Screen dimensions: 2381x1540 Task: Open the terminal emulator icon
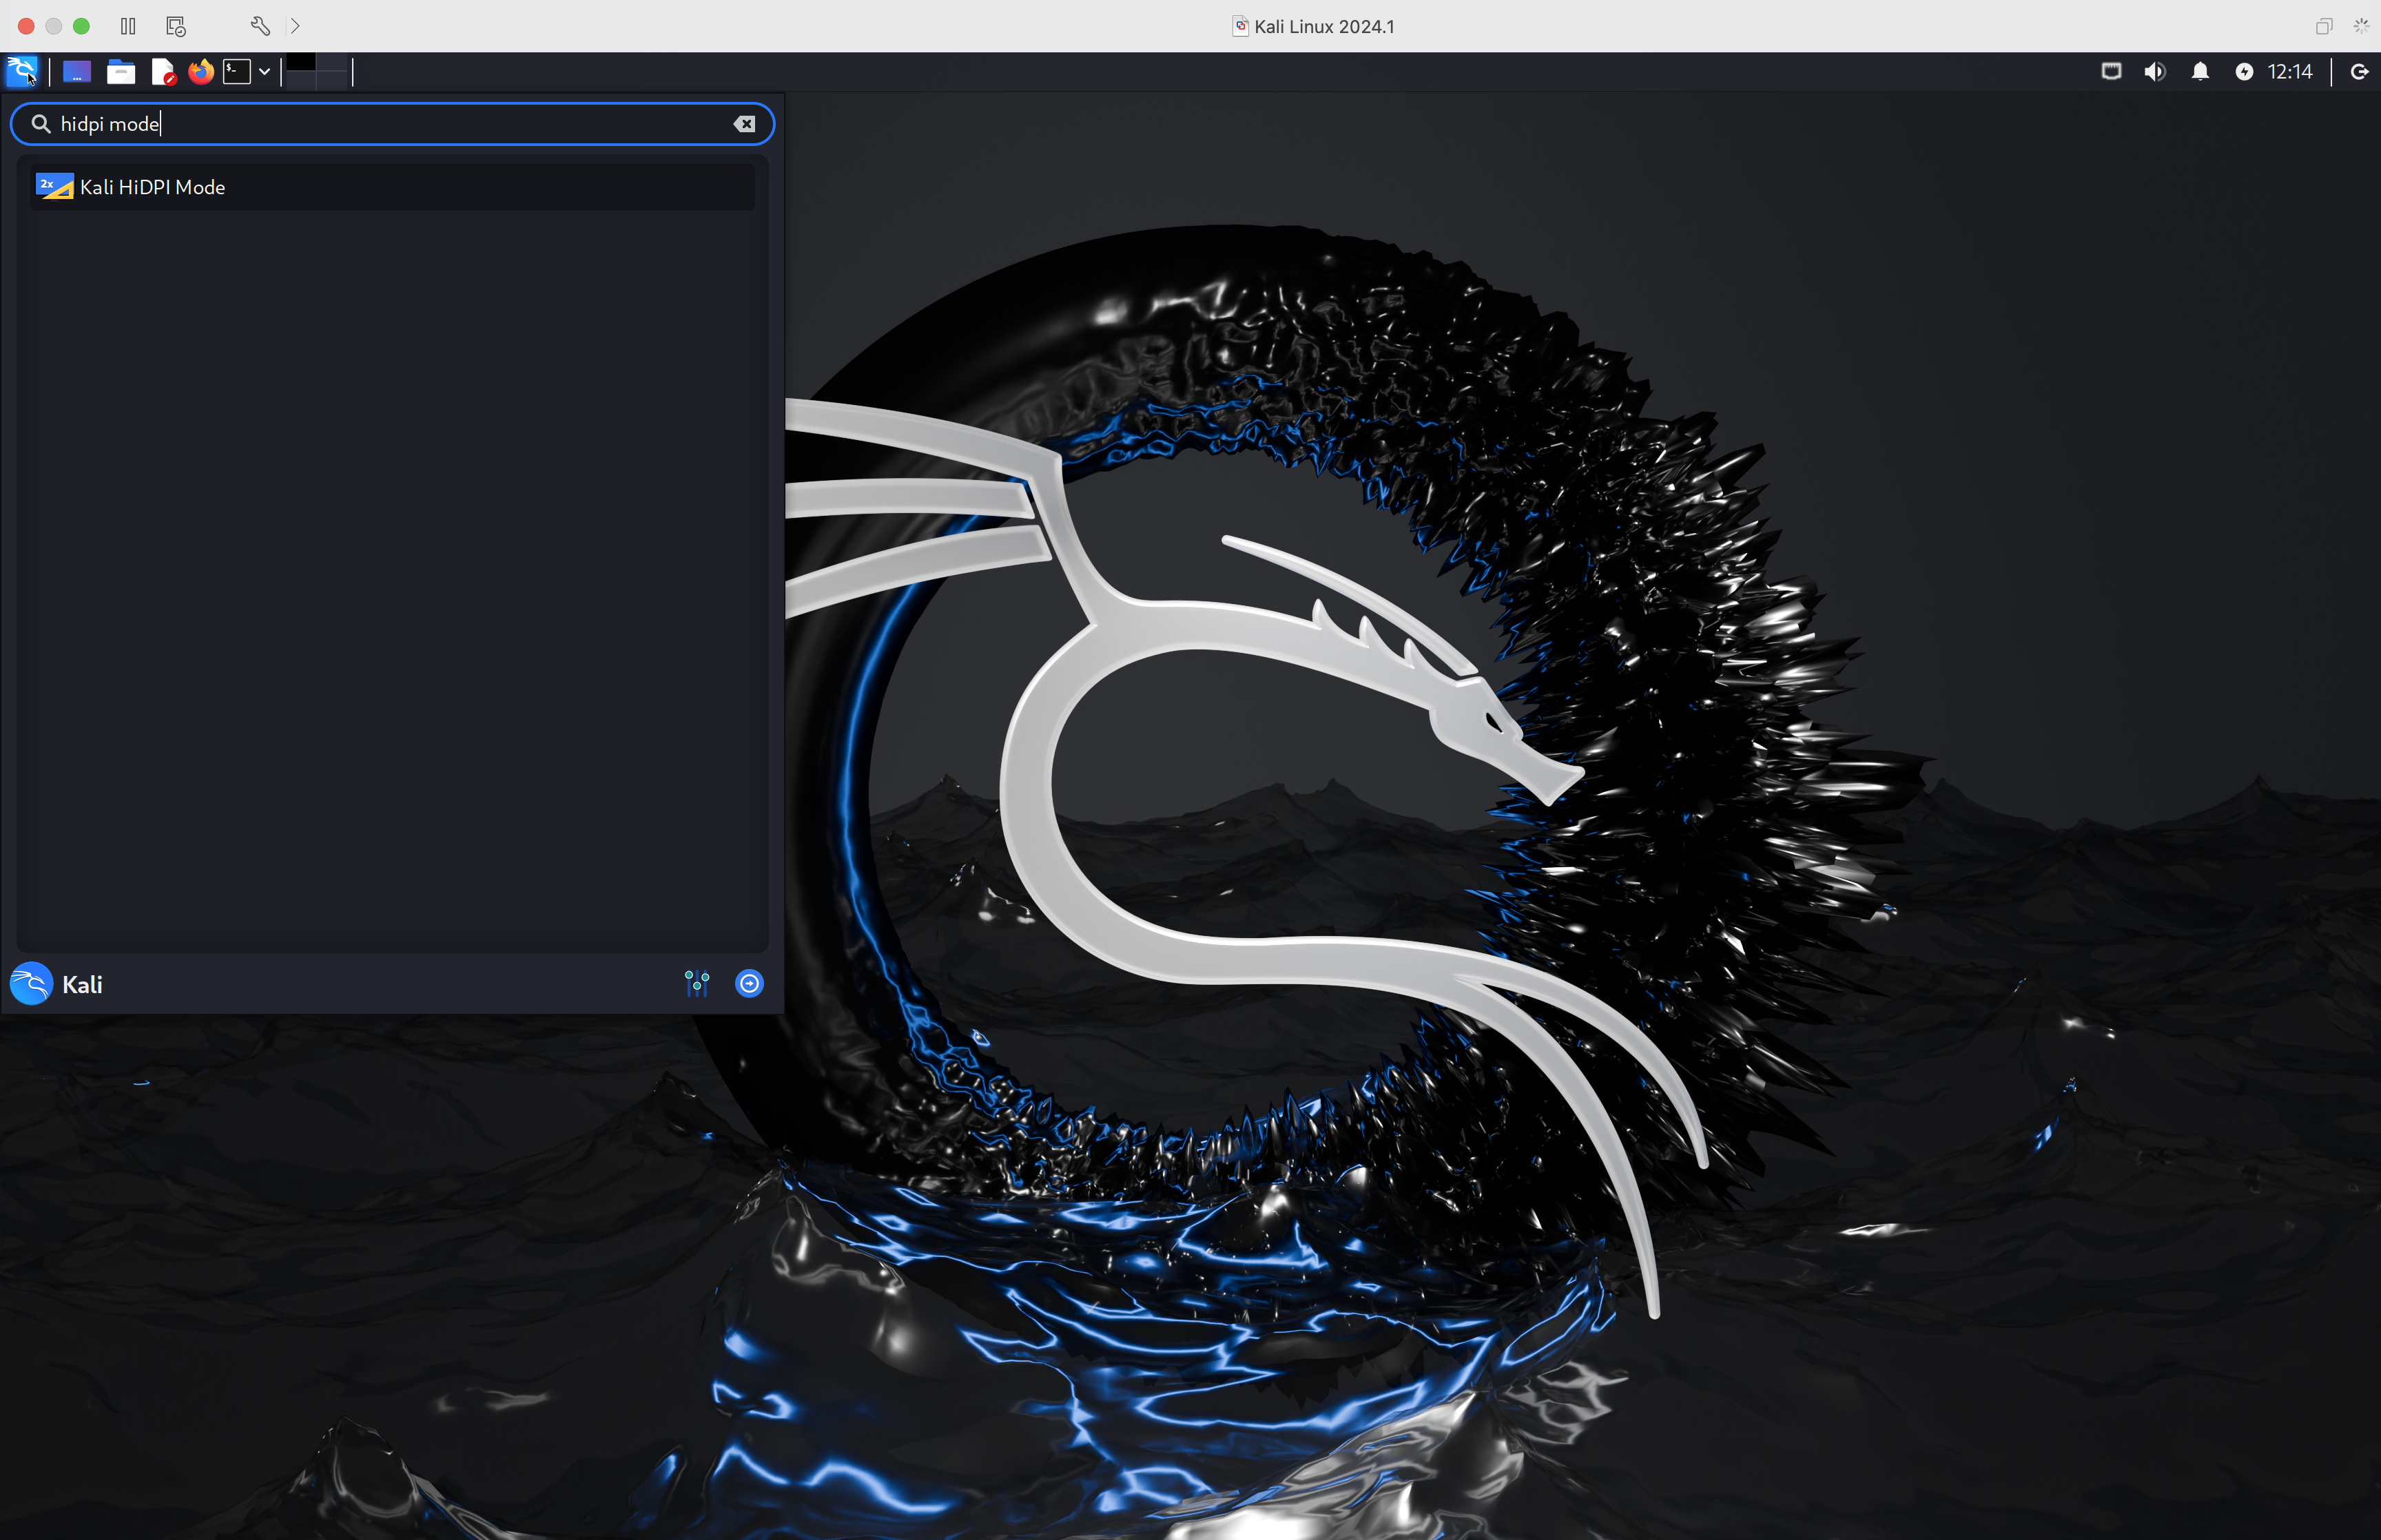237,71
